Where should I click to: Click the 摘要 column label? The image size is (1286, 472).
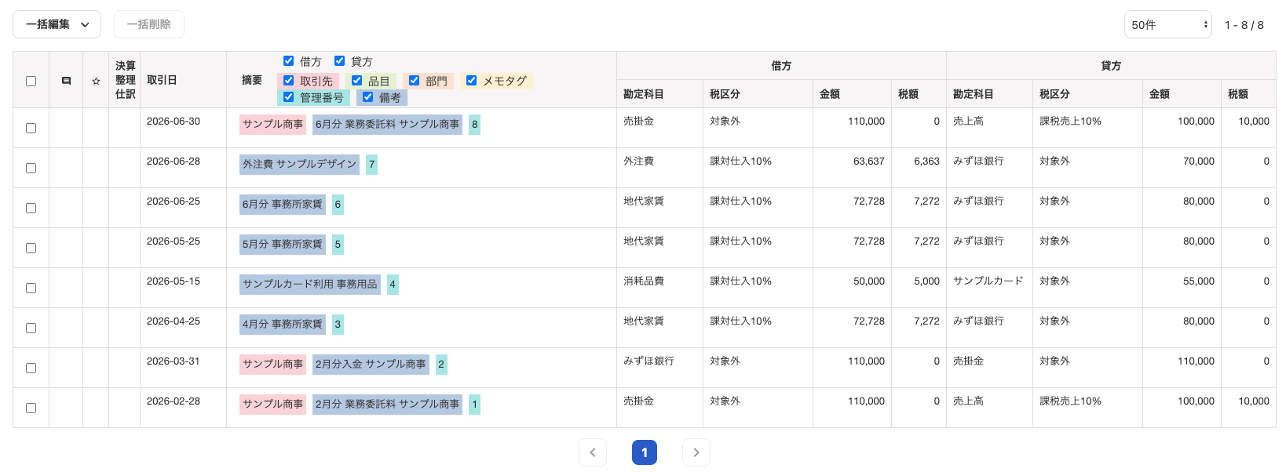[252, 80]
